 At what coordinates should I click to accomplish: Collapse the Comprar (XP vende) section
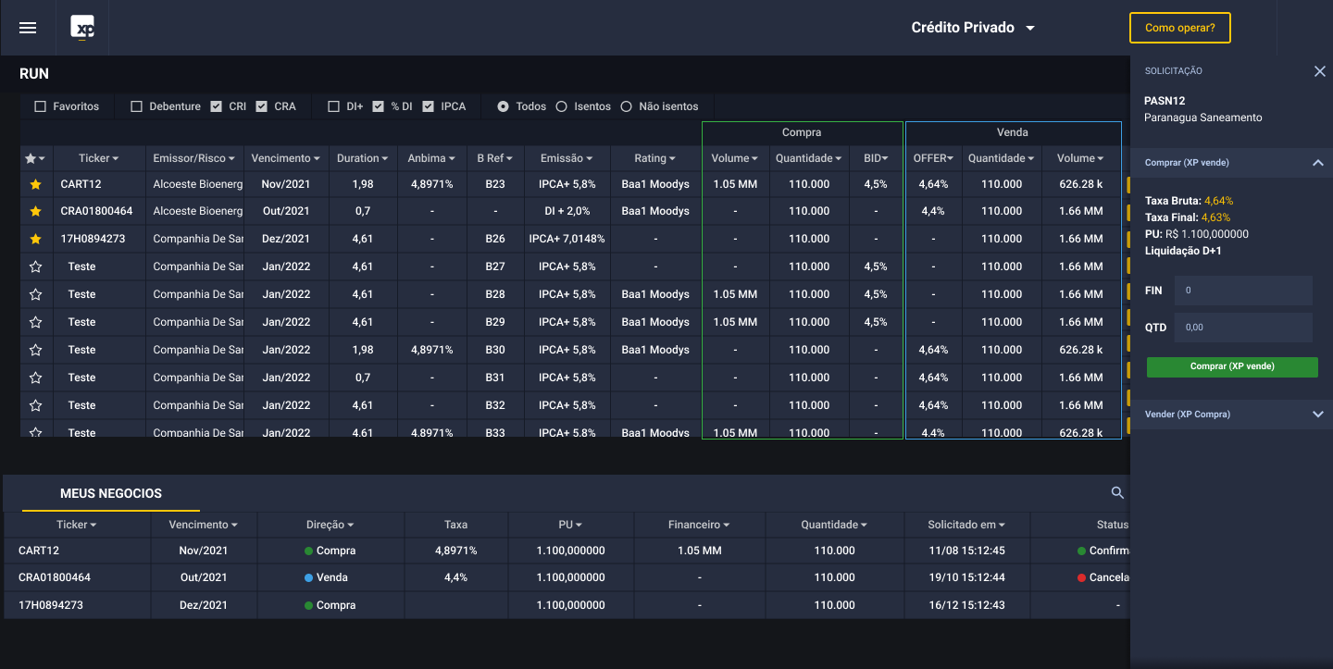tap(1317, 163)
